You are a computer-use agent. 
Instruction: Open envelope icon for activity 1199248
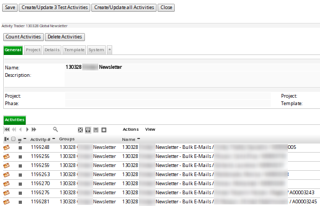pos(6,147)
